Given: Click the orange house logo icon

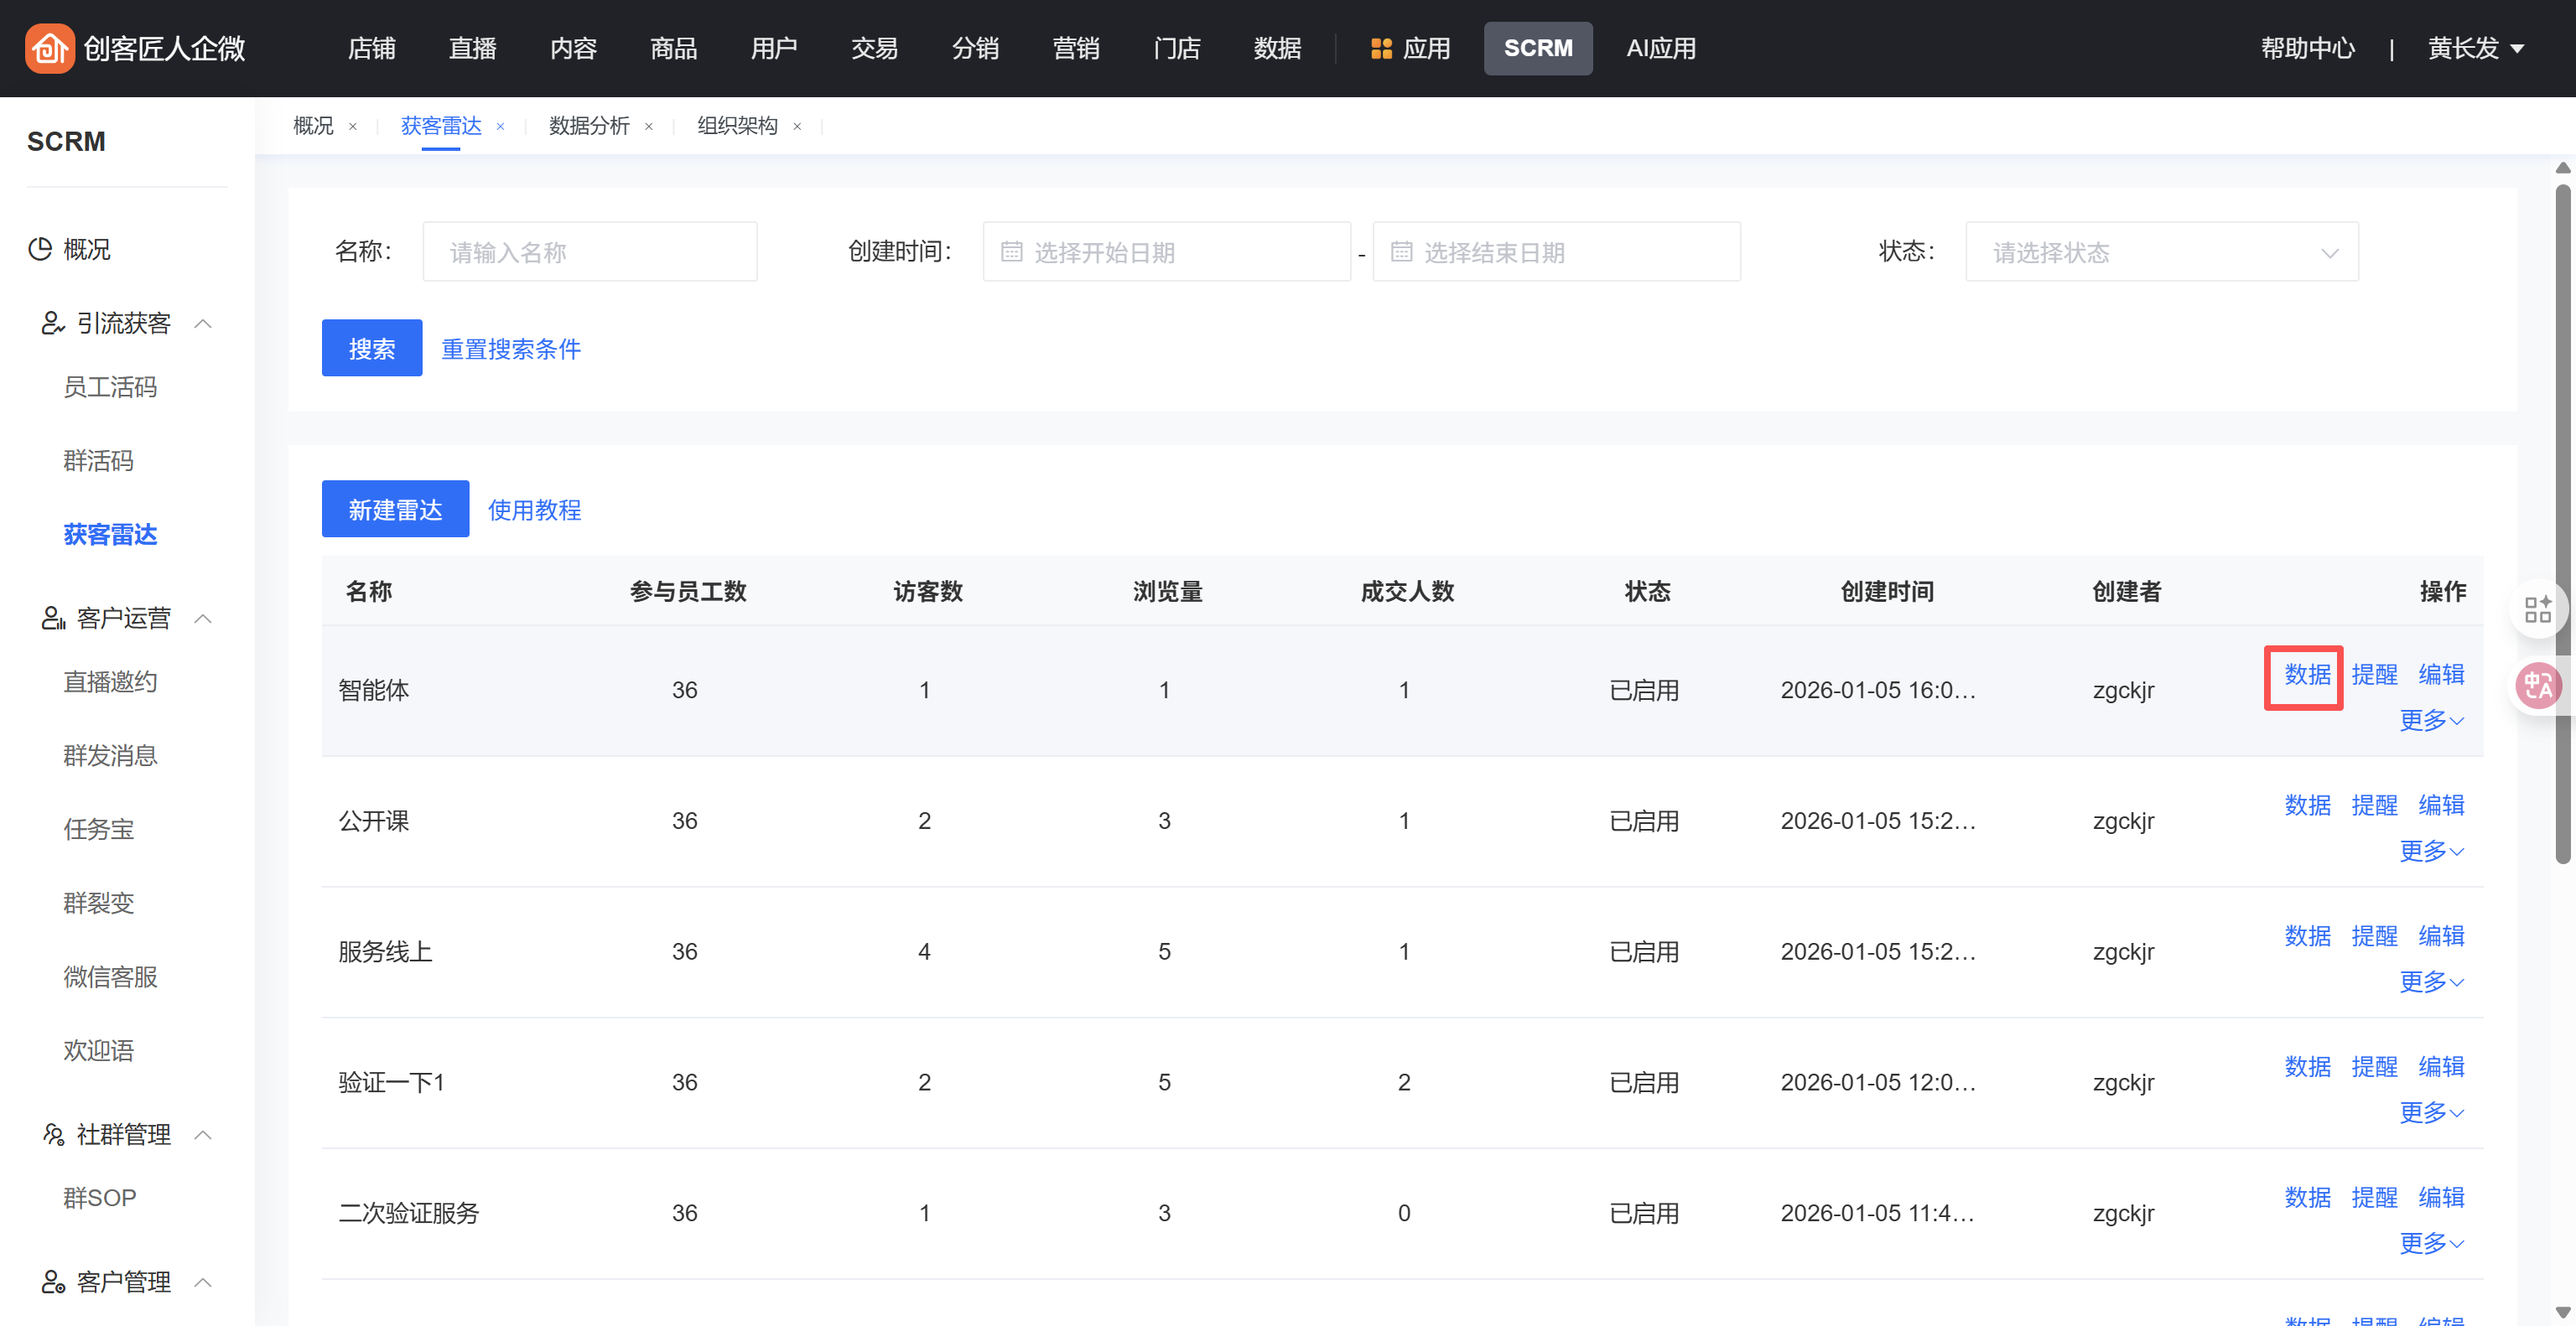Looking at the screenshot, I should pyautogui.click(x=49, y=48).
